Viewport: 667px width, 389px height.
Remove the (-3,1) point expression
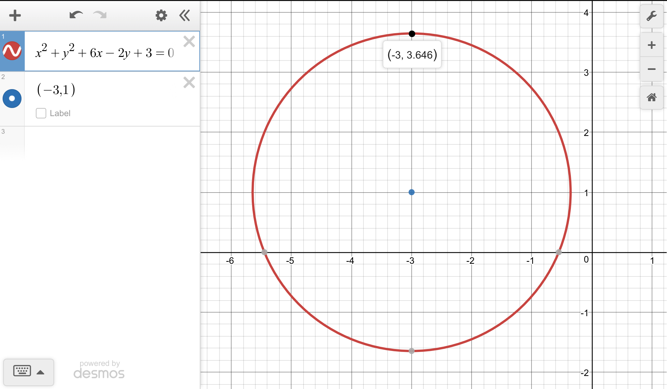click(189, 83)
